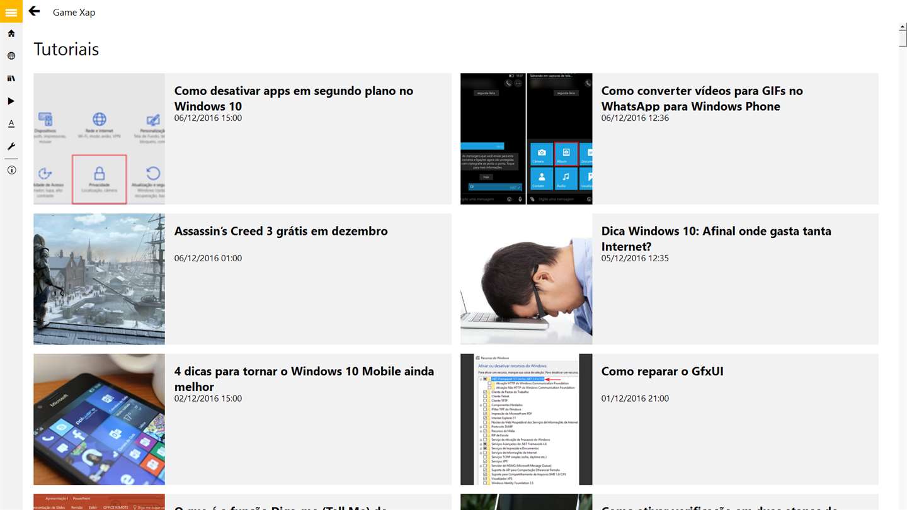Open the wrench tools sidebar icon

(x=11, y=147)
